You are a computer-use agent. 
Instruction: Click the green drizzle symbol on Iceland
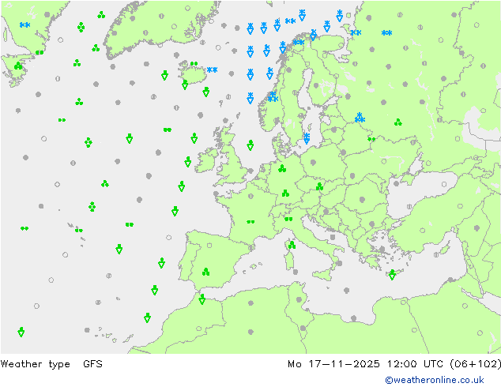(194, 64)
